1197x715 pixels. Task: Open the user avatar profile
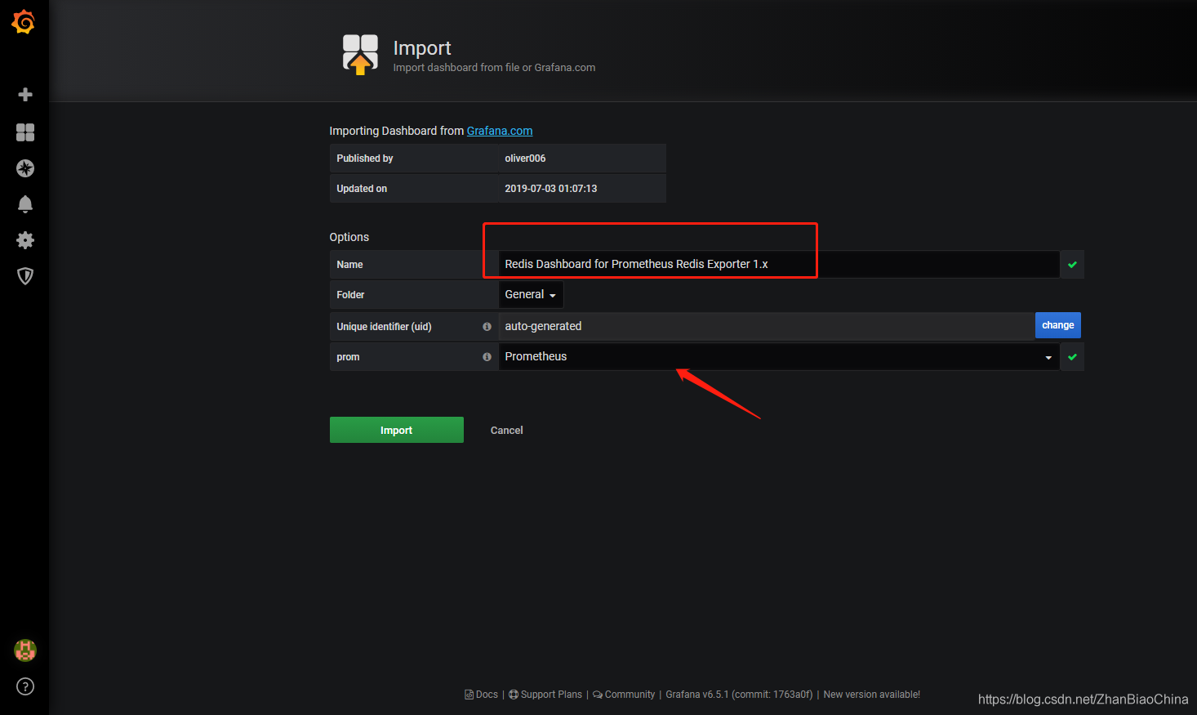point(25,650)
